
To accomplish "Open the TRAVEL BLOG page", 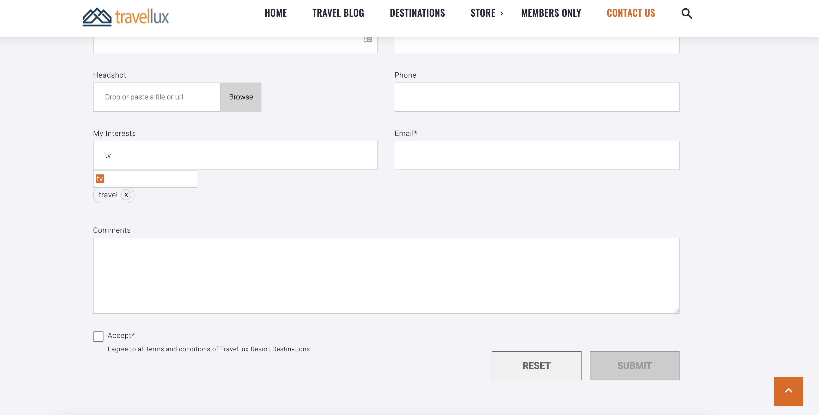I will [x=338, y=13].
